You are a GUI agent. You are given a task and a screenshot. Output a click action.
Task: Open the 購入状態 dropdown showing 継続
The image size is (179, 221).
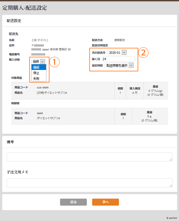(39, 62)
